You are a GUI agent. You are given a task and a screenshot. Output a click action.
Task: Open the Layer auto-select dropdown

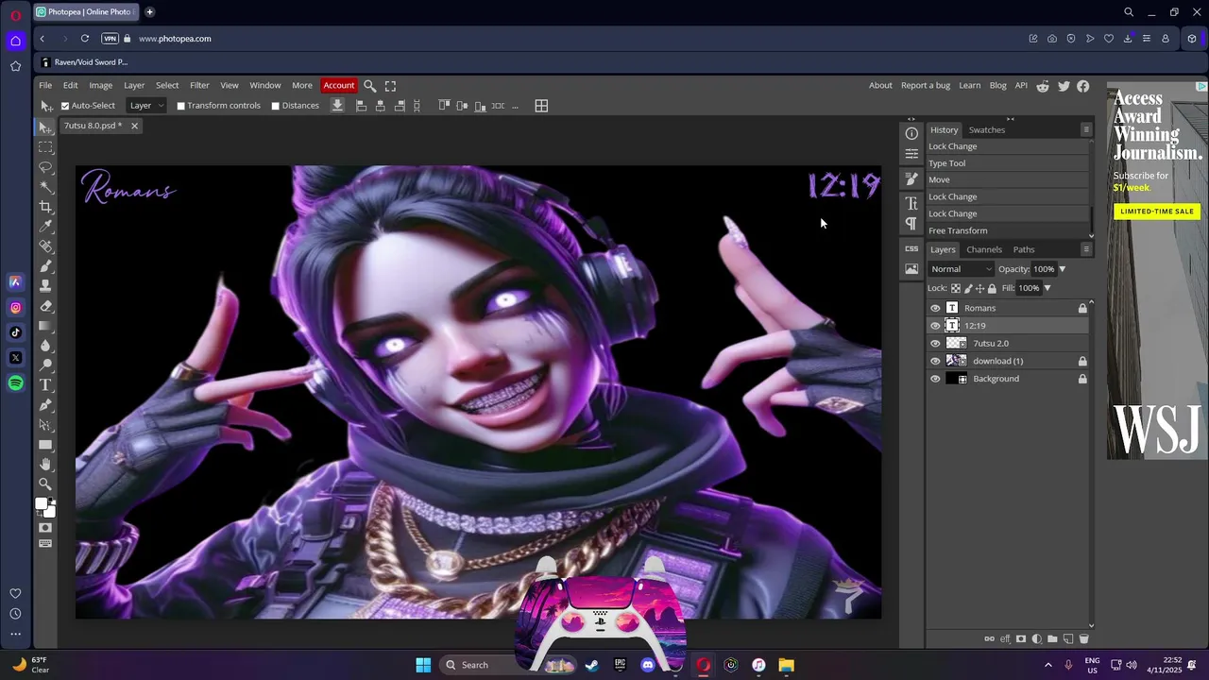coord(145,106)
